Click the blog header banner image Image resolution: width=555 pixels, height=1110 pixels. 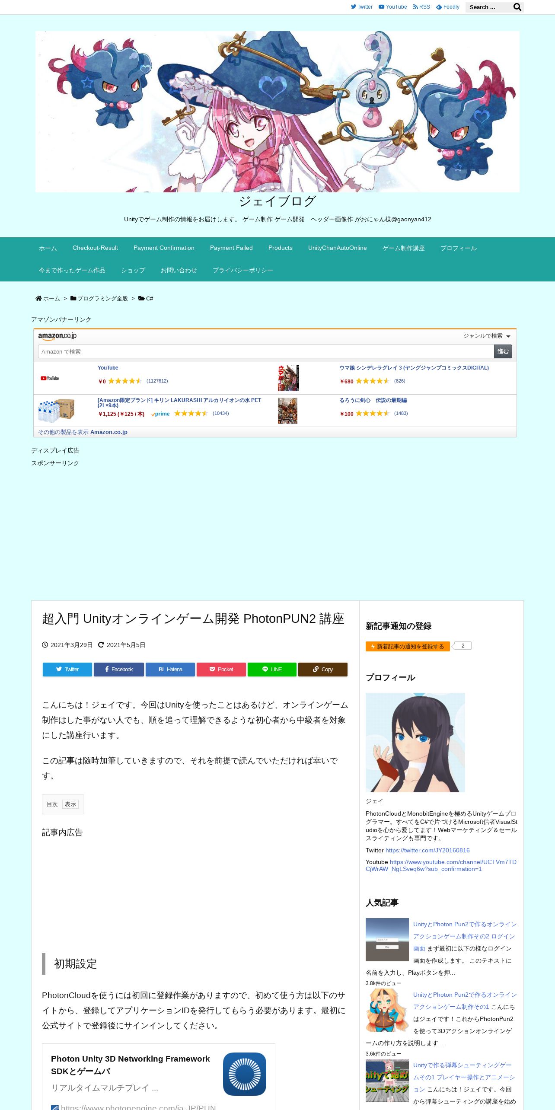click(x=277, y=112)
